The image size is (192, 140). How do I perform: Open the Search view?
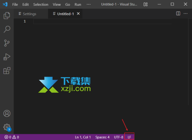click(x=7, y=29)
